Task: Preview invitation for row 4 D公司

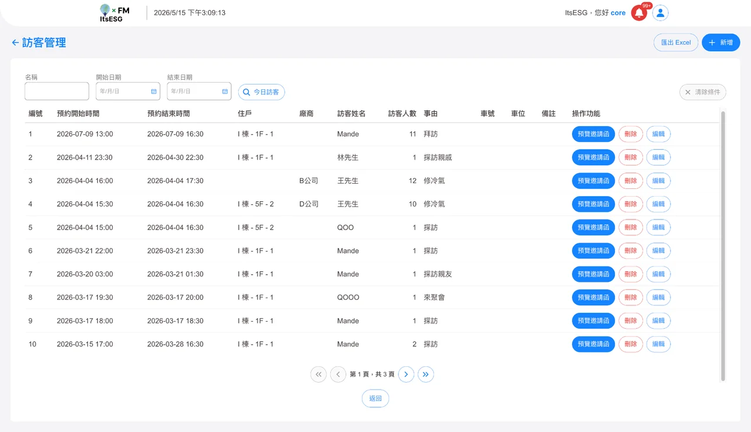Action: click(593, 204)
